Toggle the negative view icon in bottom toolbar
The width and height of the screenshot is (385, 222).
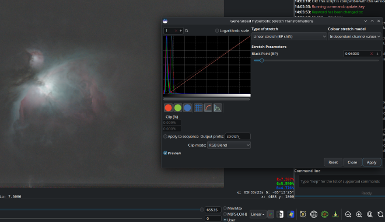pyautogui.click(x=280, y=214)
